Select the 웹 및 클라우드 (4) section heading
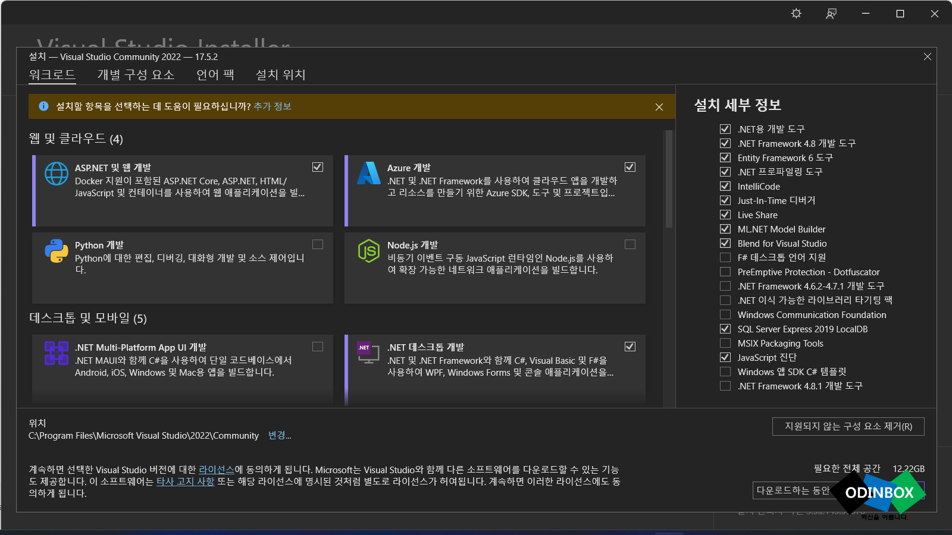952x535 pixels. (76, 139)
